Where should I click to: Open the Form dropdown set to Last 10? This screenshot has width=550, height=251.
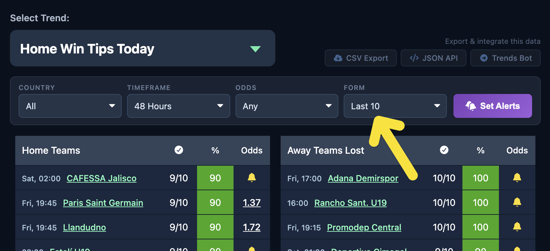pos(395,106)
